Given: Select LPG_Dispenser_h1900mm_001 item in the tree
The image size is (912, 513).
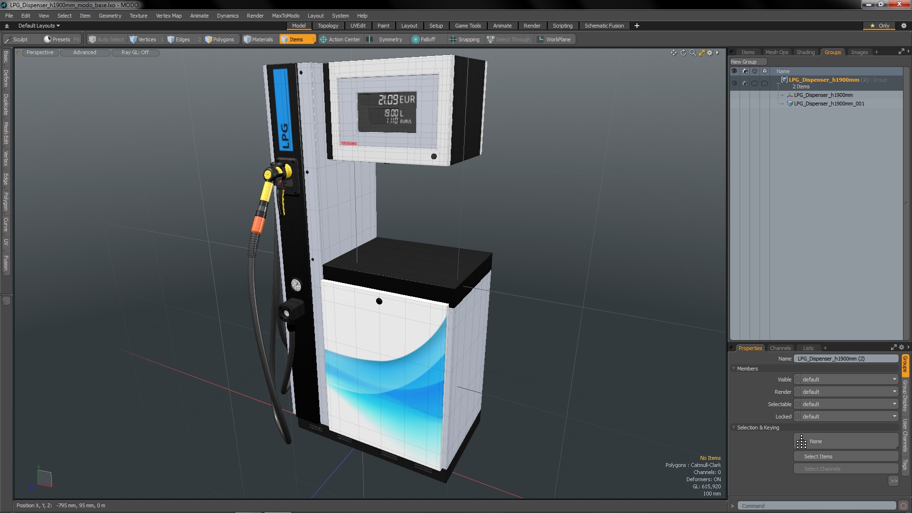Looking at the screenshot, I should point(829,104).
